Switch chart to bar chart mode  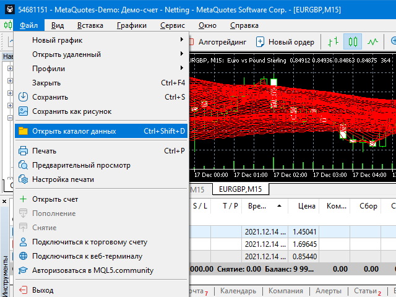pyautogui.click(x=333, y=41)
